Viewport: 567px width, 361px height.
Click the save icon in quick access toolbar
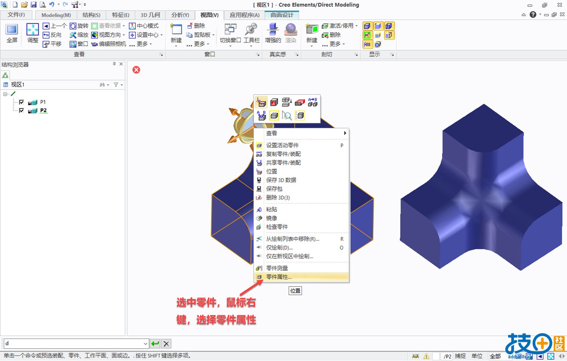click(x=34, y=5)
